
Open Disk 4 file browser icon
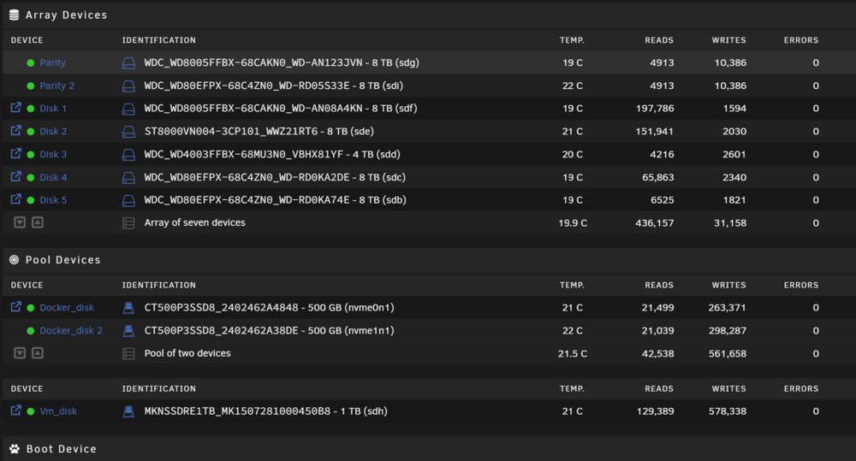tap(15, 176)
